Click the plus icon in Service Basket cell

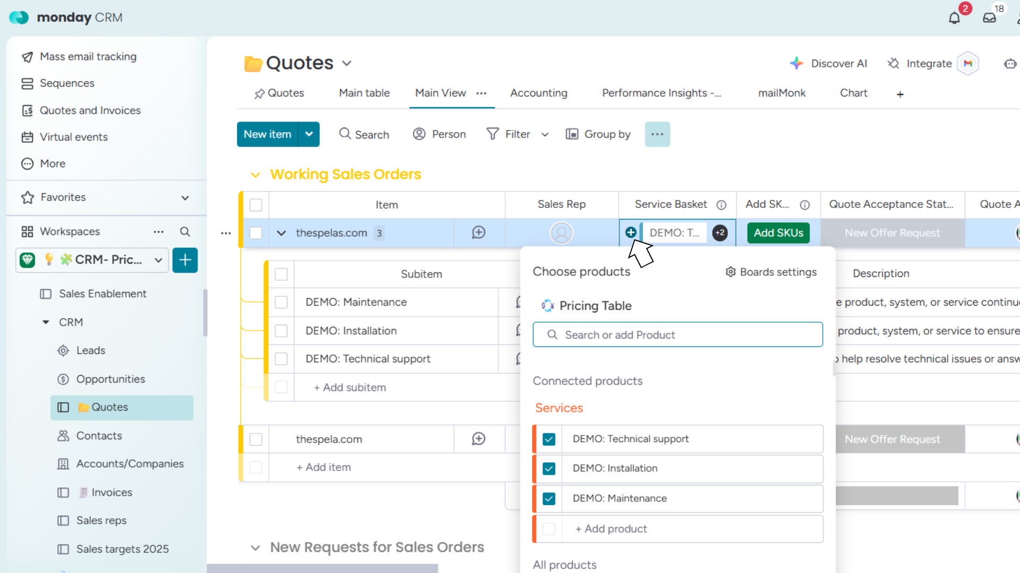631,232
